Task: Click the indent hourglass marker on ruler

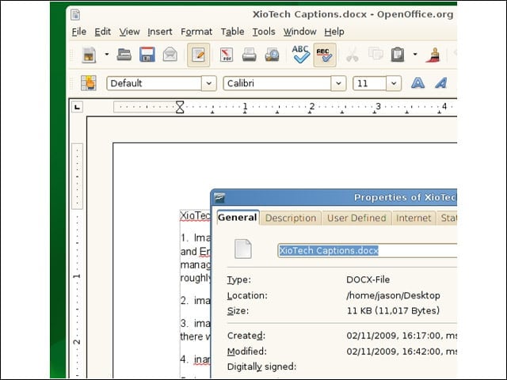Action: (x=180, y=108)
